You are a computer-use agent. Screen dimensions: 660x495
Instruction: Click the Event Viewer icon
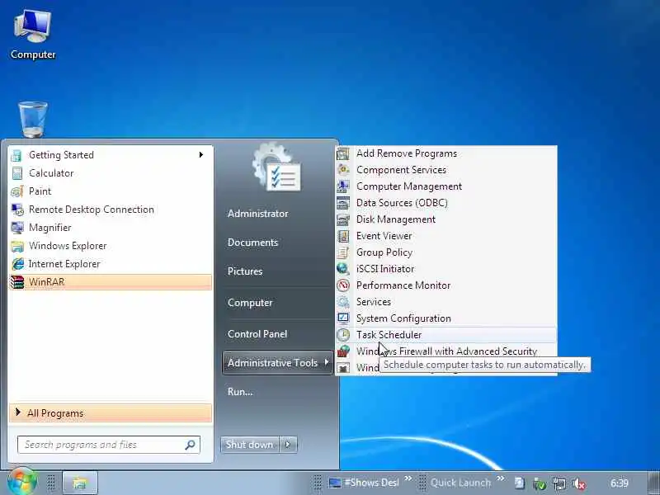pyautogui.click(x=343, y=236)
